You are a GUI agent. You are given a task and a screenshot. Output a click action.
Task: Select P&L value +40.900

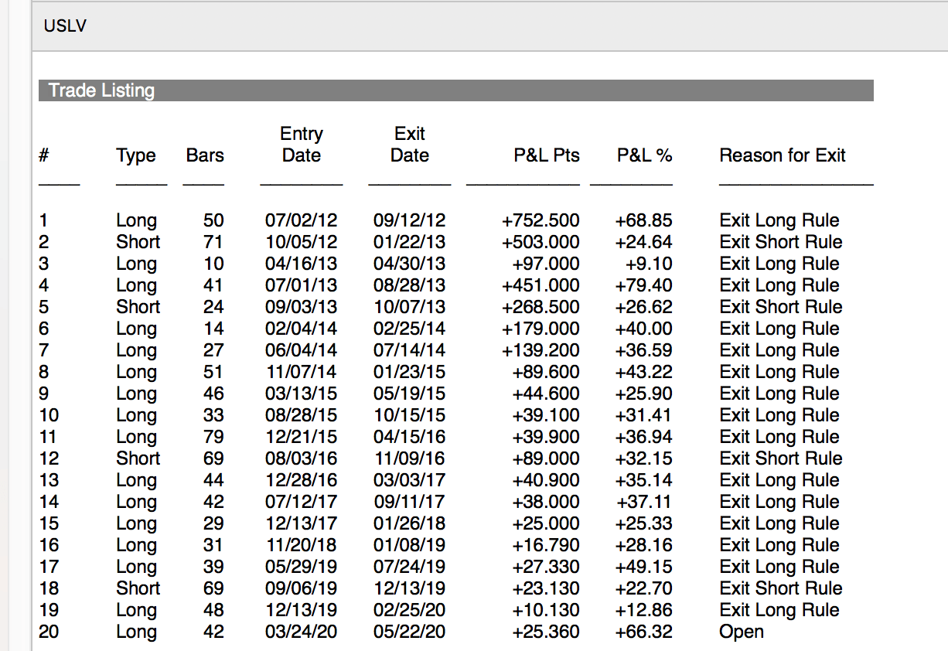(546, 480)
